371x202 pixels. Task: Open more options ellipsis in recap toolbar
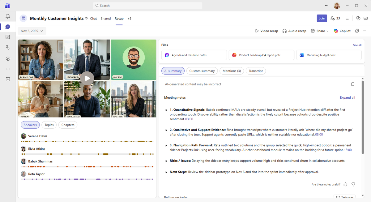365,31
